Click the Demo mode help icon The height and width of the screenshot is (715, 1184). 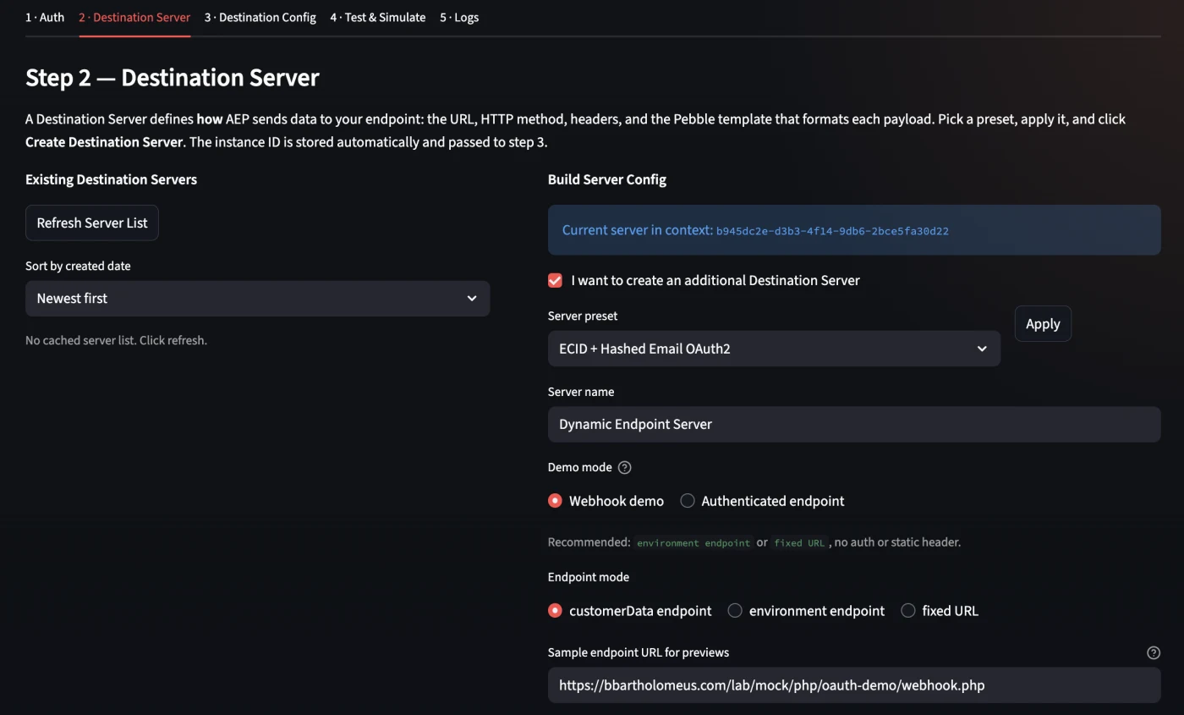pyautogui.click(x=625, y=467)
